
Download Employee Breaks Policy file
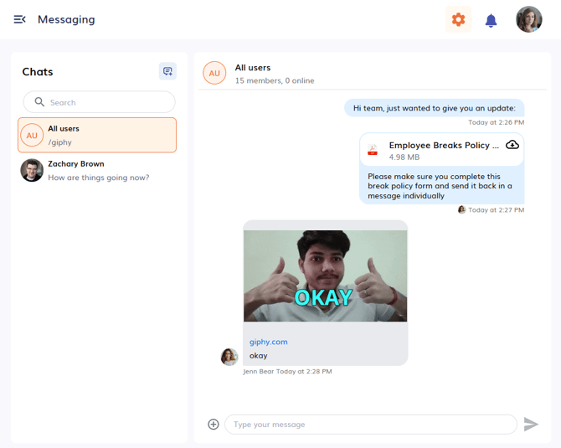coord(512,145)
